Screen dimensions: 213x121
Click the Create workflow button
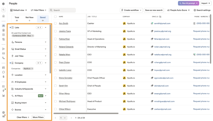(x=131, y=10)
